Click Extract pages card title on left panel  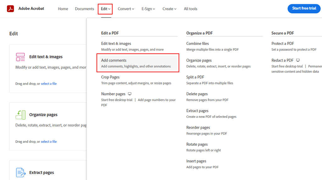(x=42, y=172)
